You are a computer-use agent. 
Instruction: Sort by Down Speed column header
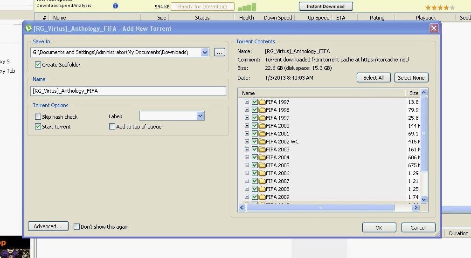point(278,18)
